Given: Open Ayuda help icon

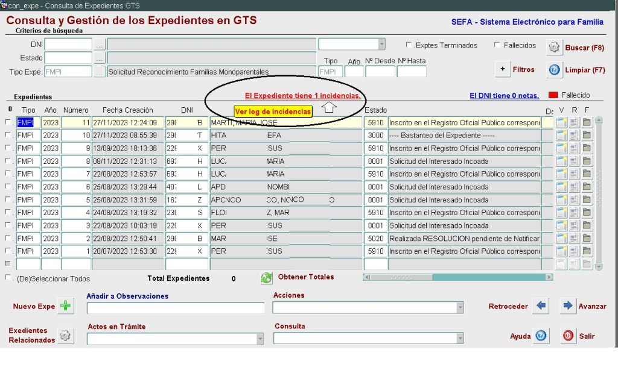Looking at the screenshot, I should tap(541, 336).
